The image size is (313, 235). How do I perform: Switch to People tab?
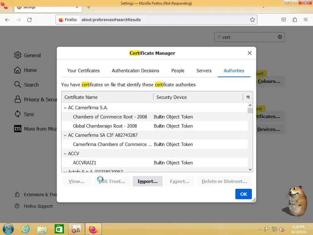pos(178,71)
